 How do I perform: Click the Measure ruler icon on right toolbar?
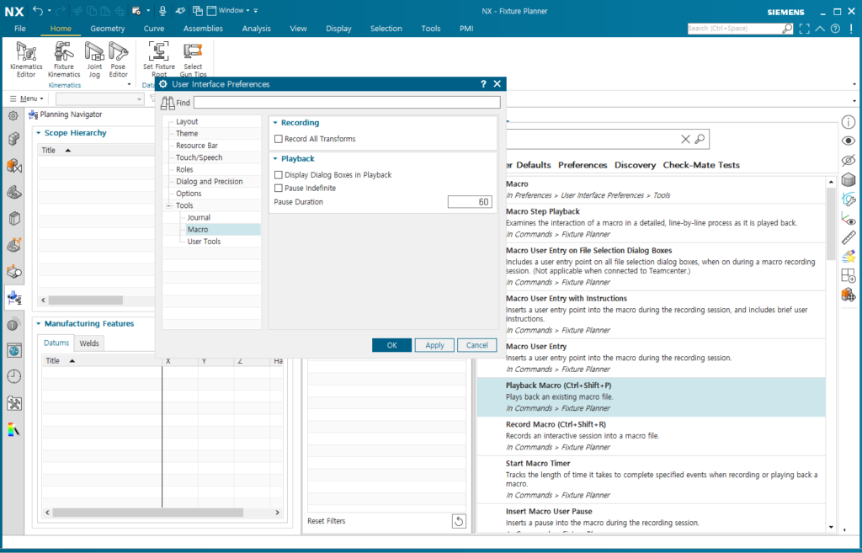(x=849, y=237)
